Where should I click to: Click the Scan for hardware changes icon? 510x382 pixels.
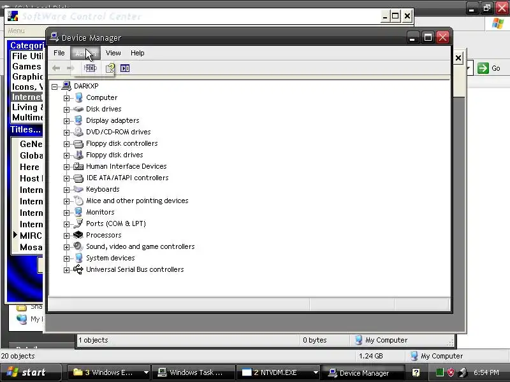pos(125,68)
